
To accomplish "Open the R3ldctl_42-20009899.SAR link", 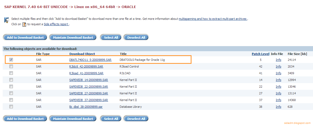I will [86, 66].
